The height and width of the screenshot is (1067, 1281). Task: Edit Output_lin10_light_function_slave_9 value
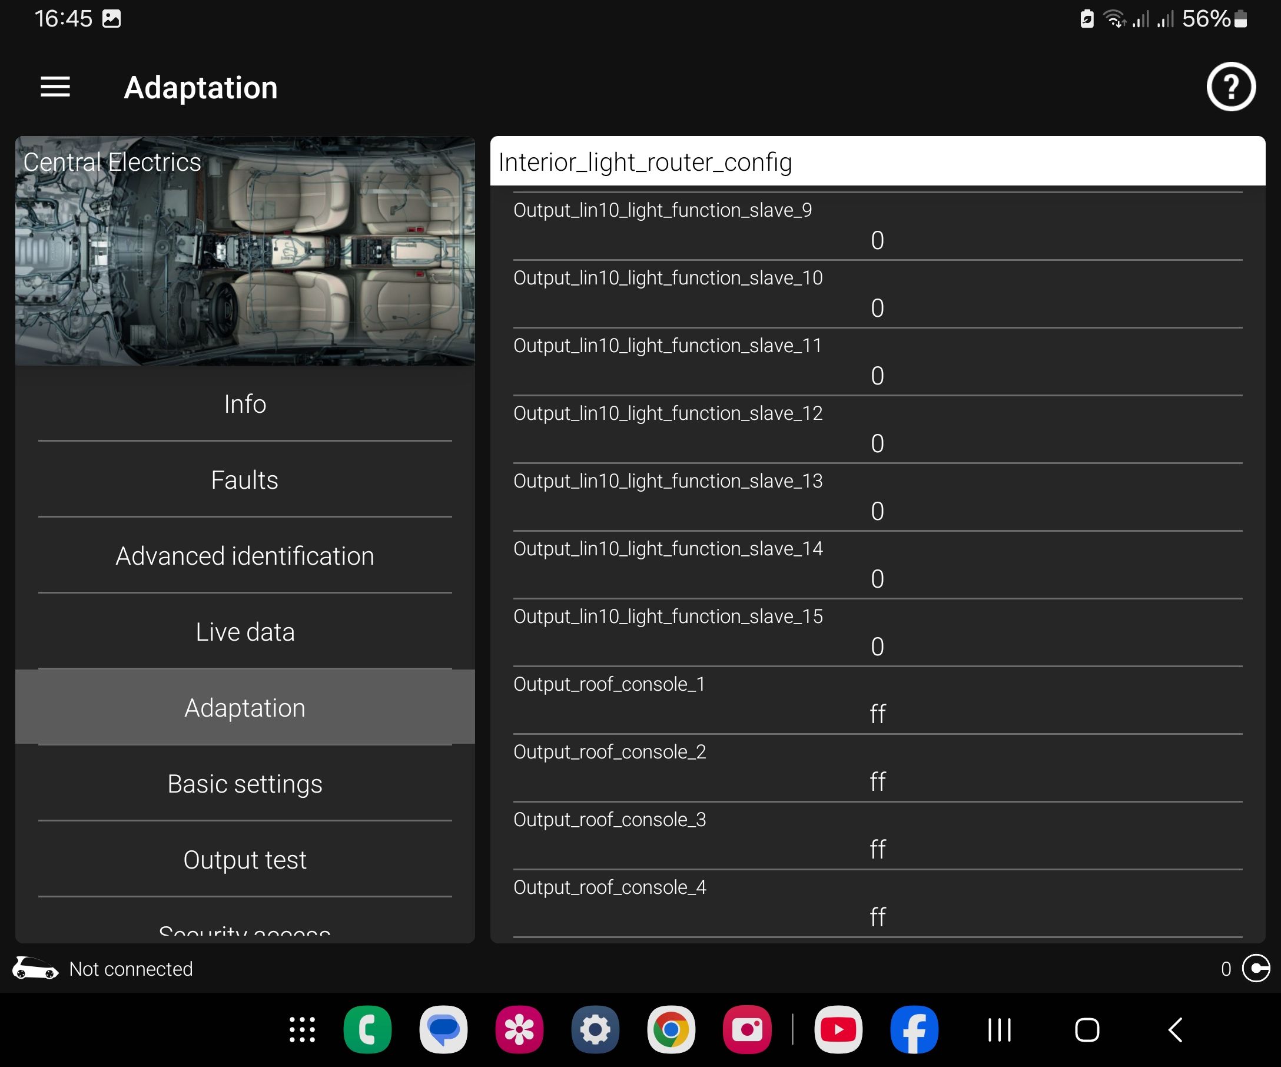click(877, 240)
